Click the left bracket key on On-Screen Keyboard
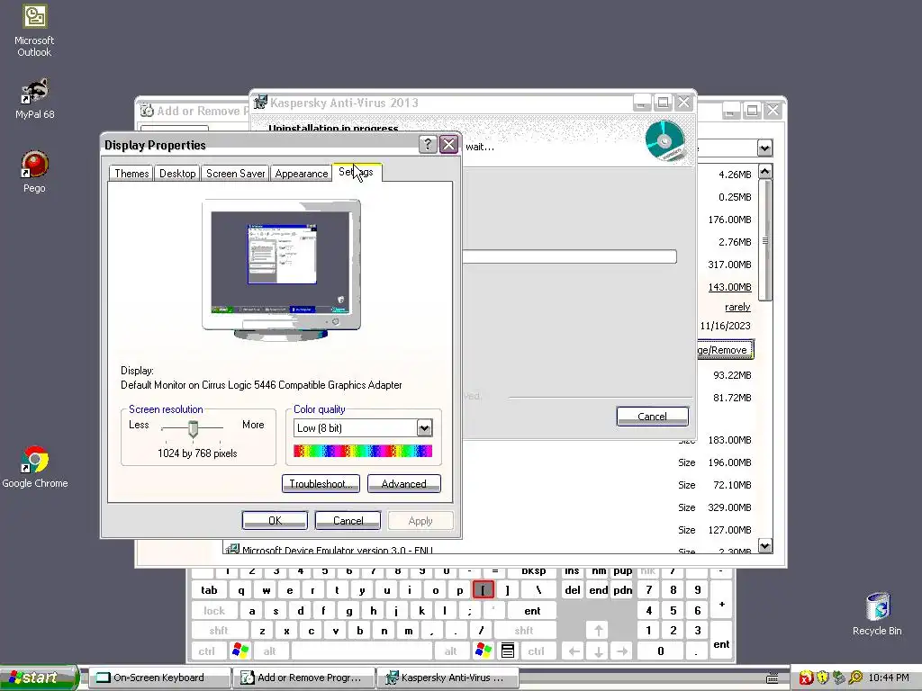This screenshot has height=691, width=922. point(483,590)
